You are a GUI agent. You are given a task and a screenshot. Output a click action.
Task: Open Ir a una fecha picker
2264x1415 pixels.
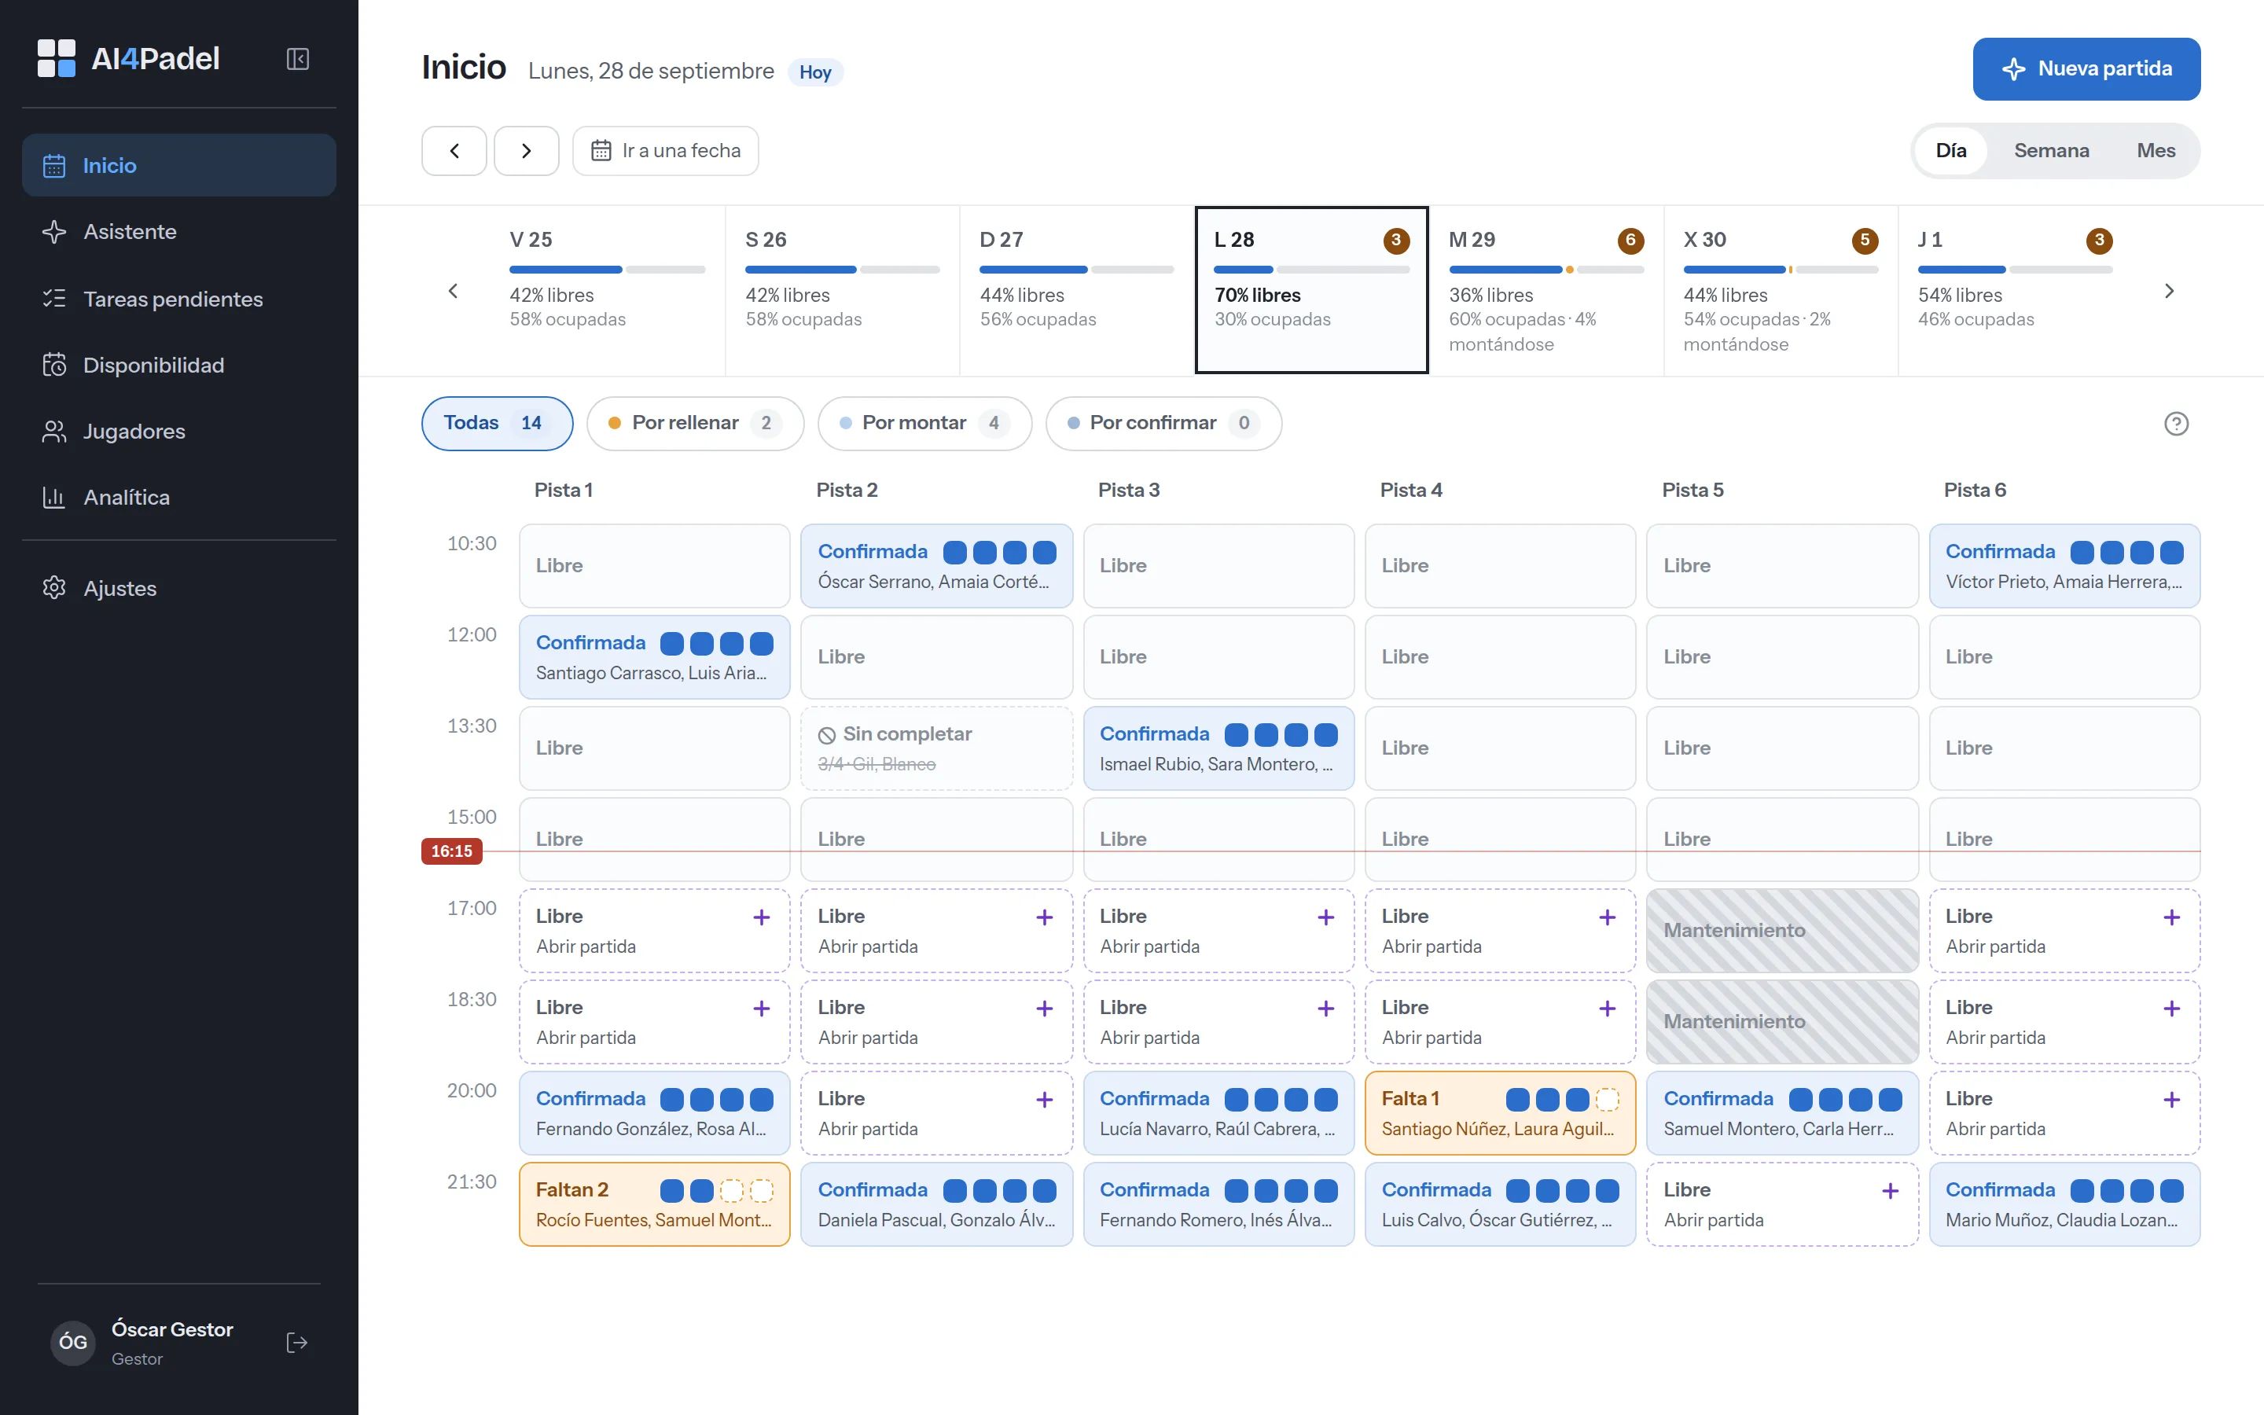665,151
